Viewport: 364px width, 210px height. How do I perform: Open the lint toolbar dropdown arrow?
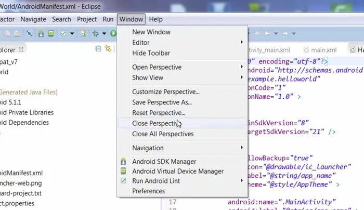tap(72, 34)
